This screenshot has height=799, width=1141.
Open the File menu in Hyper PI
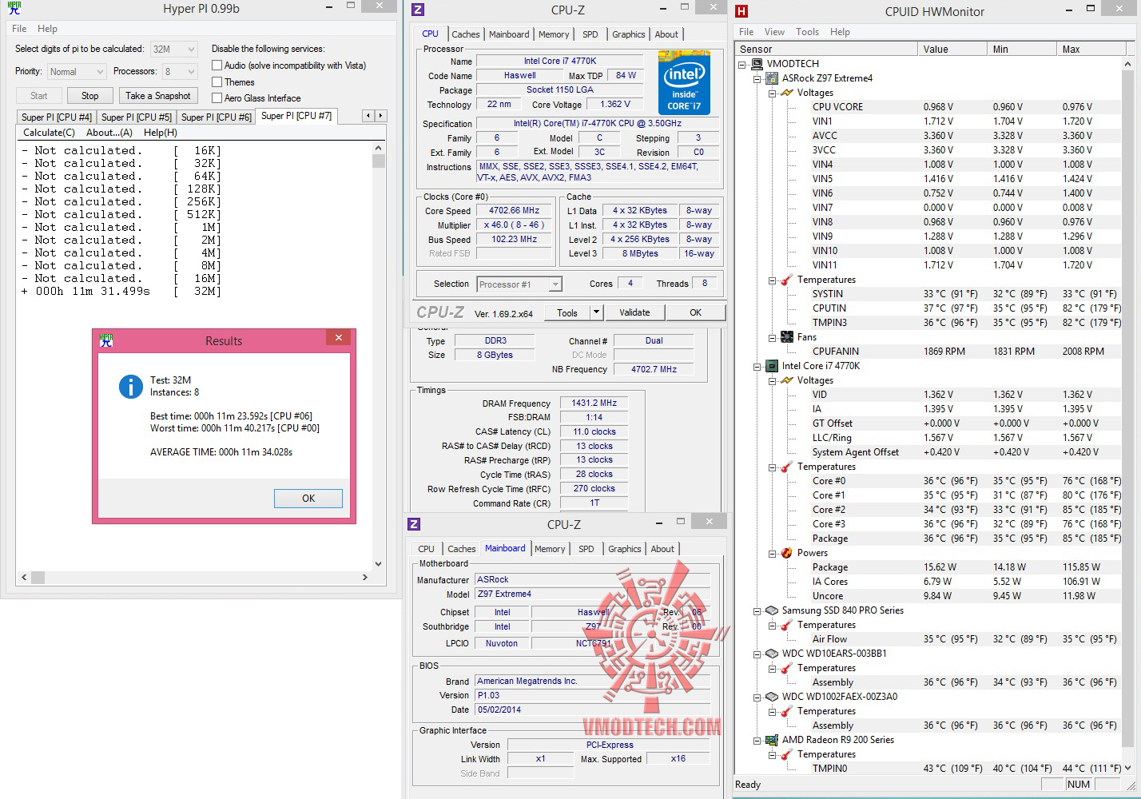coord(19,29)
